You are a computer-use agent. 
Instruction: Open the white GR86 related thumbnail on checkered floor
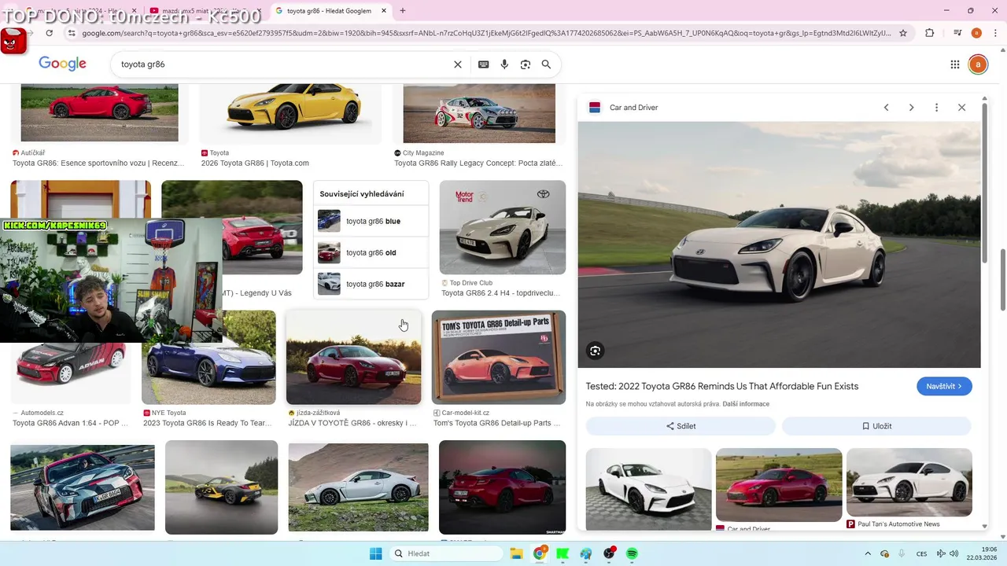coord(648,488)
